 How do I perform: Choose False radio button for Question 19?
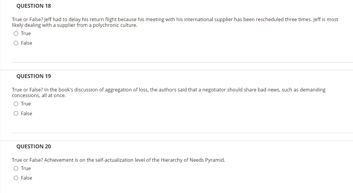(16, 113)
